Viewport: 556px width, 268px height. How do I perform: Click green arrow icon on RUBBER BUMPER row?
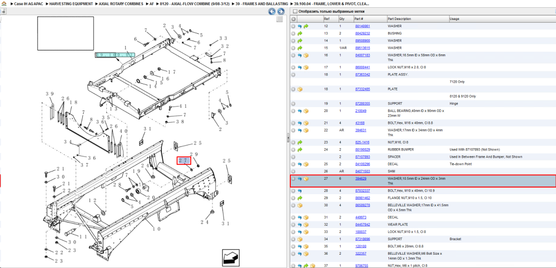[x=300, y=150]
